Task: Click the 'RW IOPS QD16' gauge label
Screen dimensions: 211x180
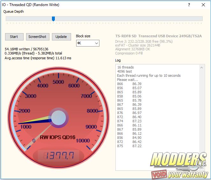Action: tap(58, 137)
